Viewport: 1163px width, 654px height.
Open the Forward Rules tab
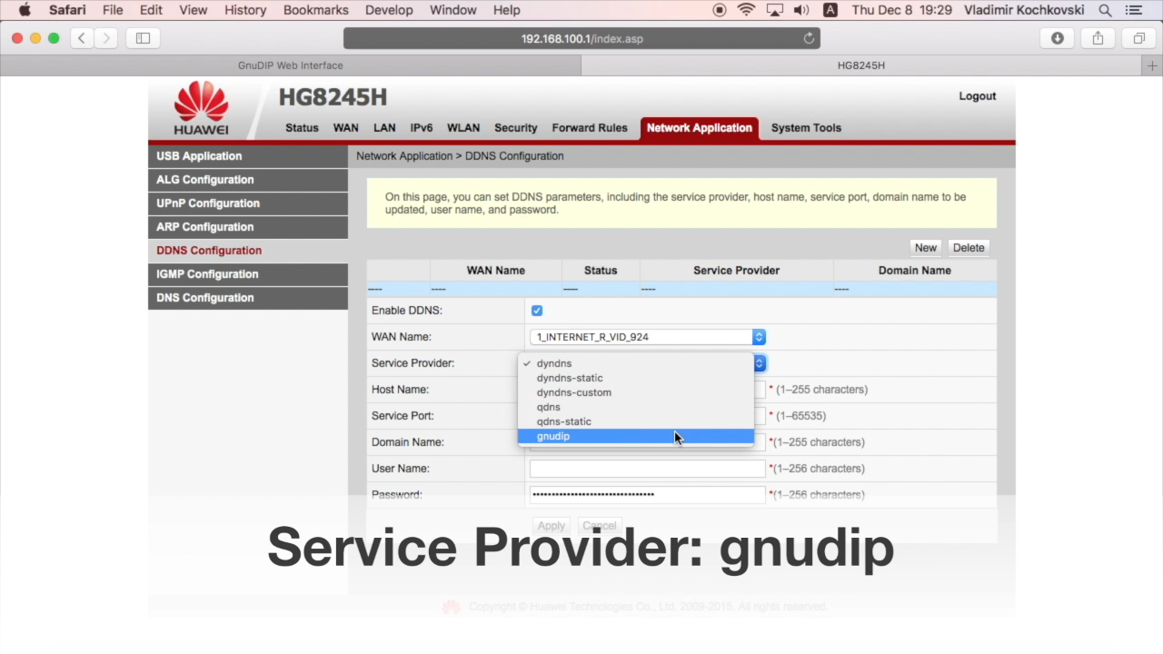(x=590, y=128)
